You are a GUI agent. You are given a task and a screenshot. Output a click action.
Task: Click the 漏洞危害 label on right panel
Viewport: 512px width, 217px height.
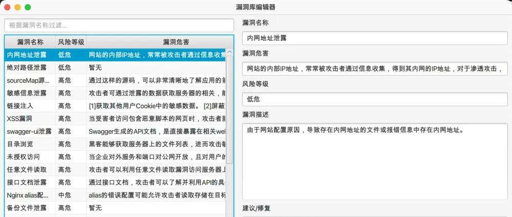click(255, 54)
